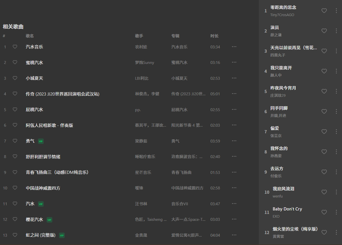Click the heart icon next to 偏爱
Image resolution: width=342 pixels, height=245 pixels.
pos(324,132)
